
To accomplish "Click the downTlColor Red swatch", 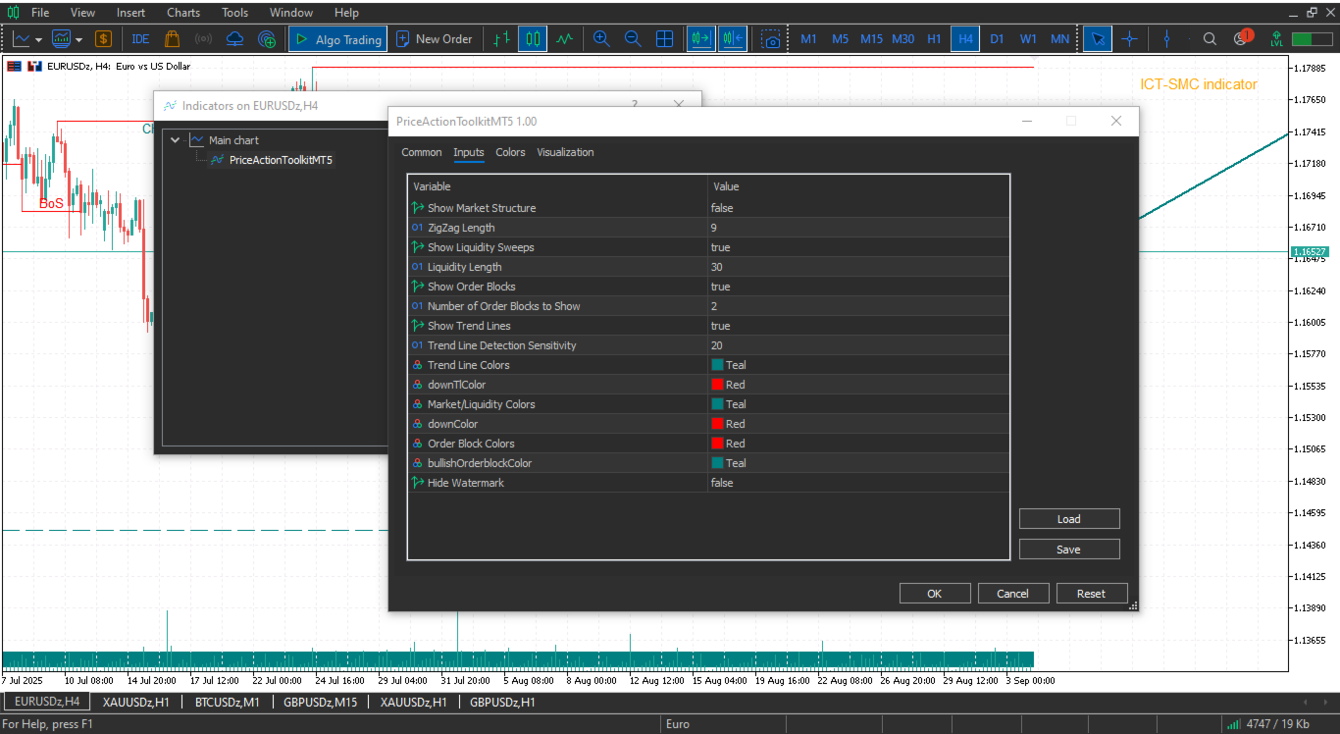I will 717,385.
